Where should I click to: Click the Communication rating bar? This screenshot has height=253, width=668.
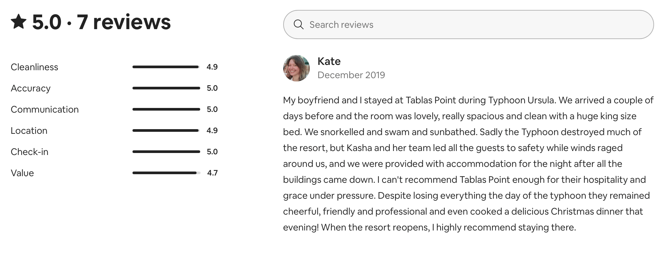click(x=166, y=109)
